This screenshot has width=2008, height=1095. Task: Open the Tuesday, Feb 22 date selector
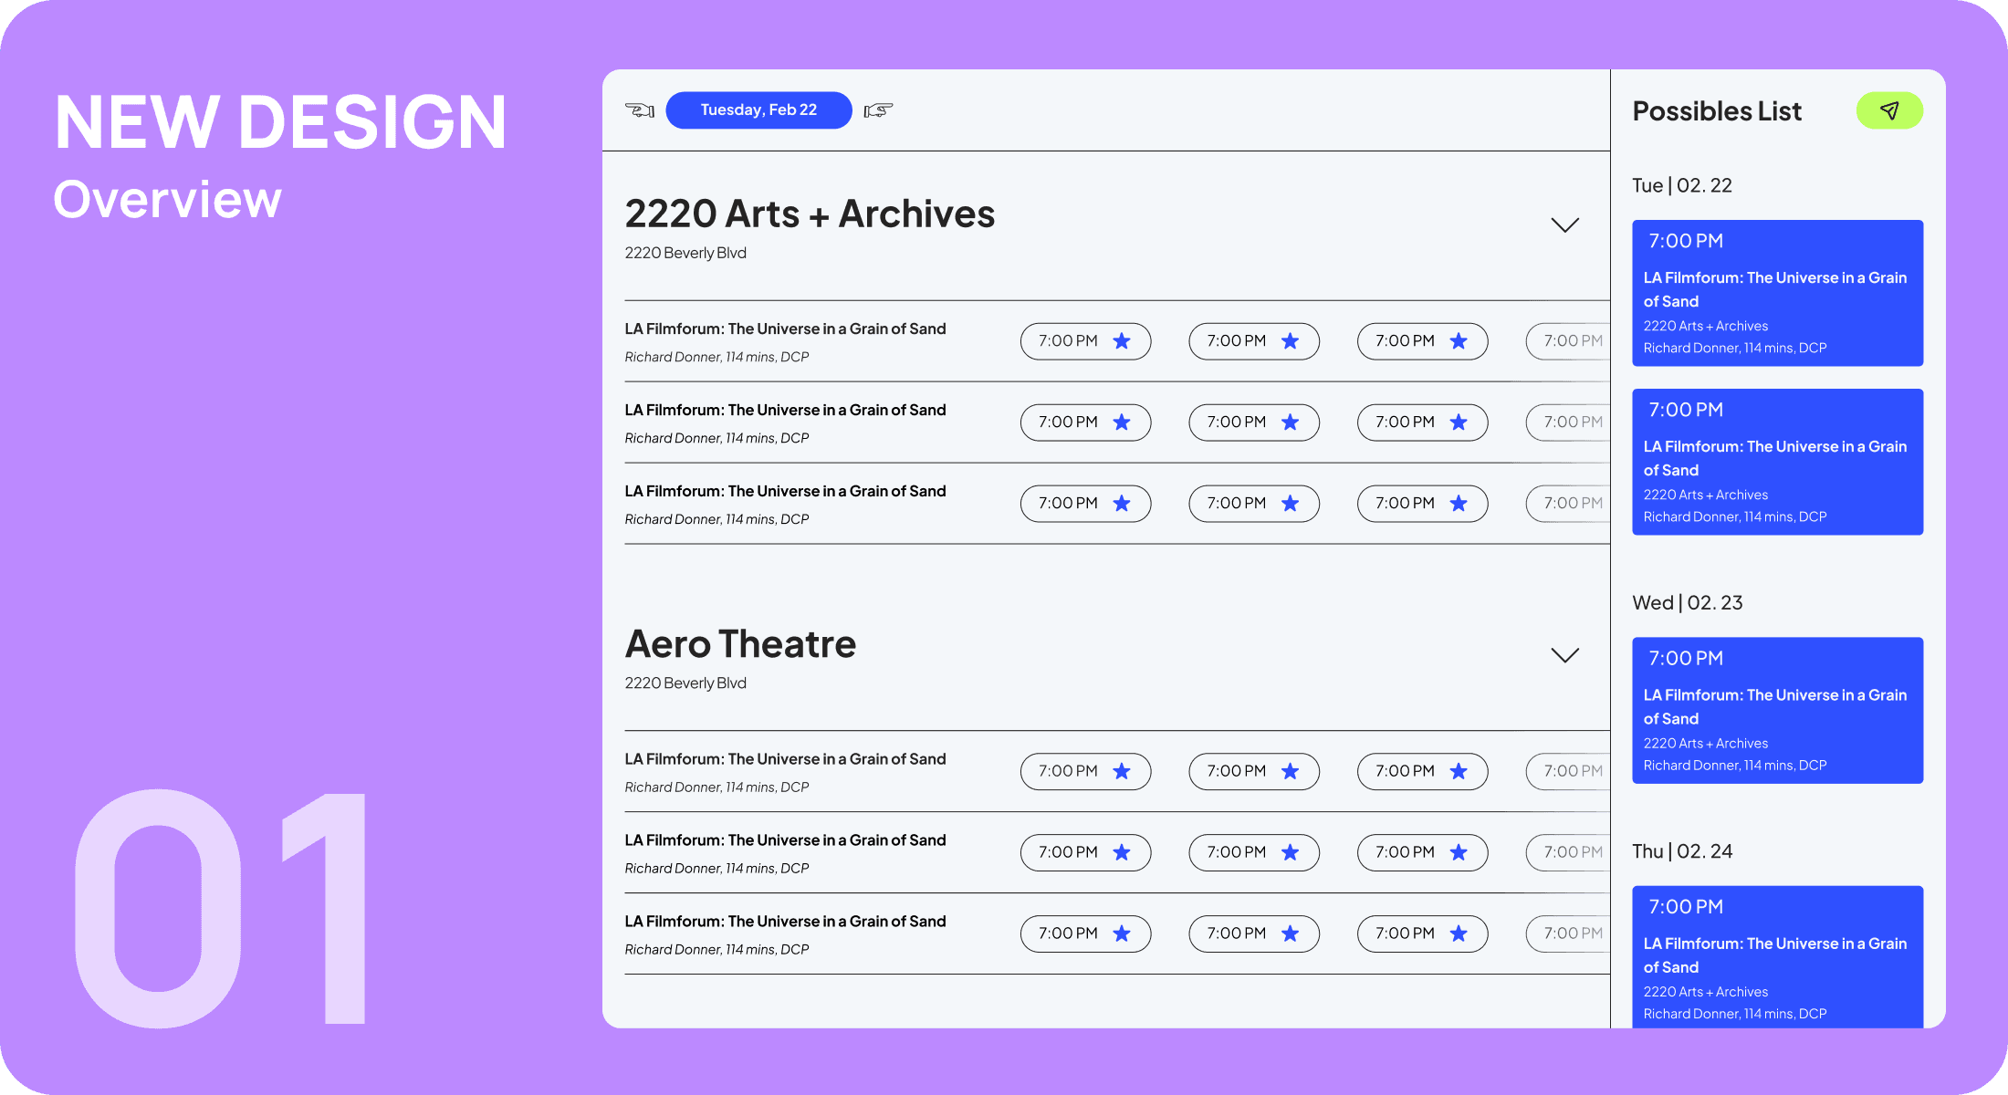point(758,110)
